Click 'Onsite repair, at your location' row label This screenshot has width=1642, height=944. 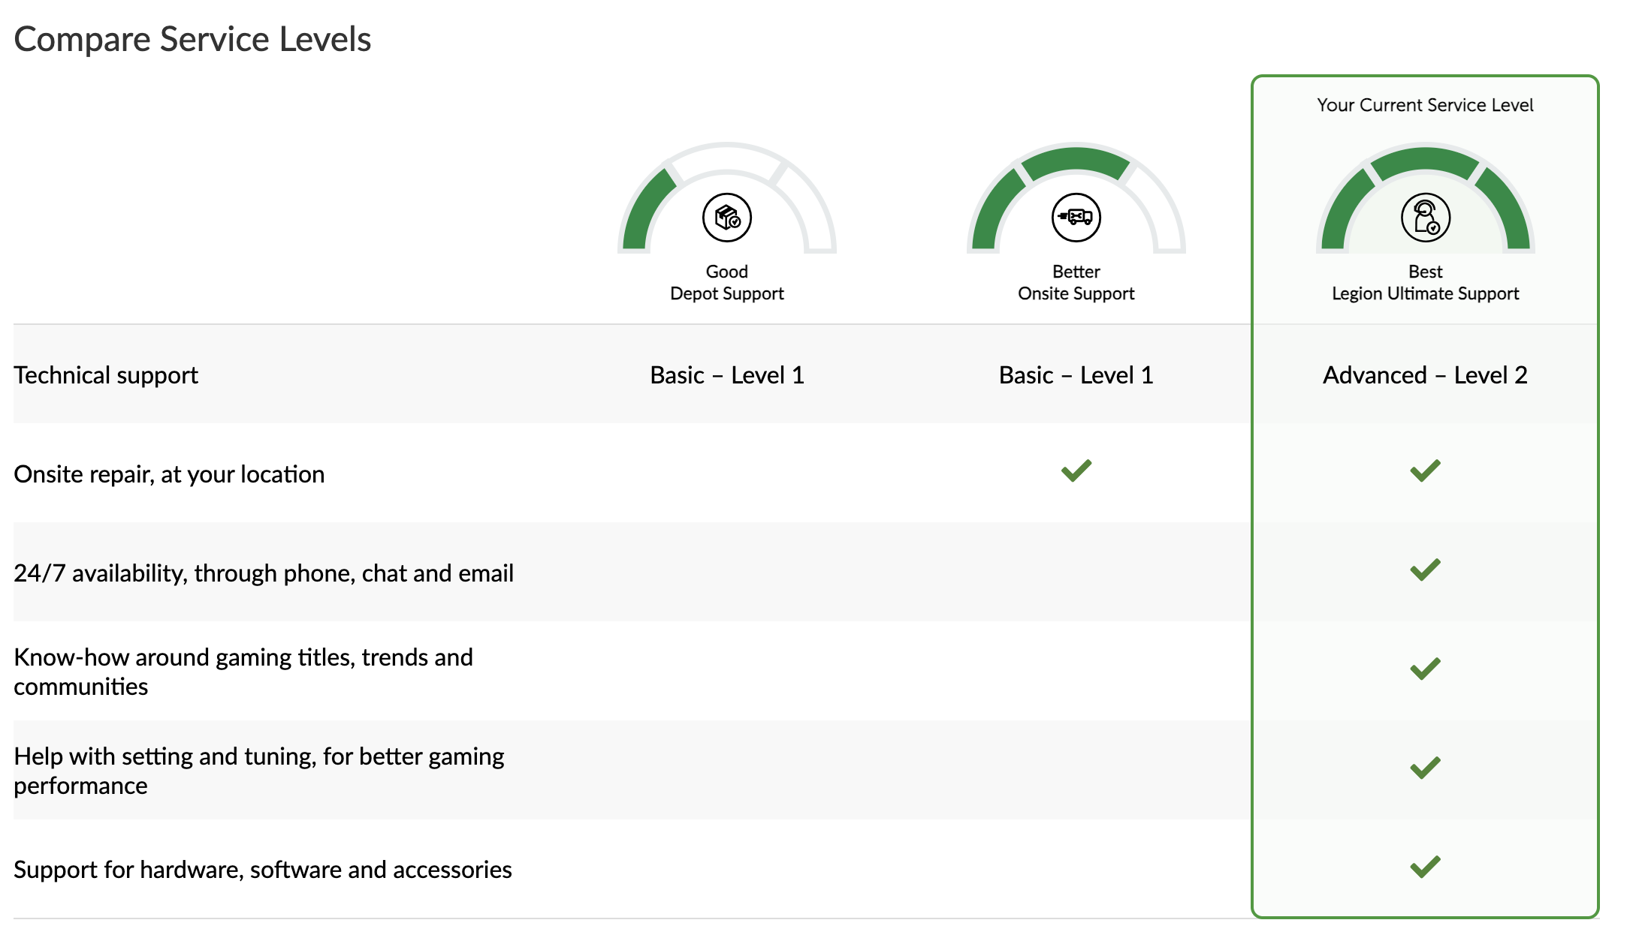[169, 474]
